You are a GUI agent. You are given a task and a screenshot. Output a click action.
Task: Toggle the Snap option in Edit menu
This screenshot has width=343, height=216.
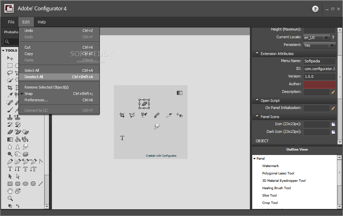(x=59, y=94)
